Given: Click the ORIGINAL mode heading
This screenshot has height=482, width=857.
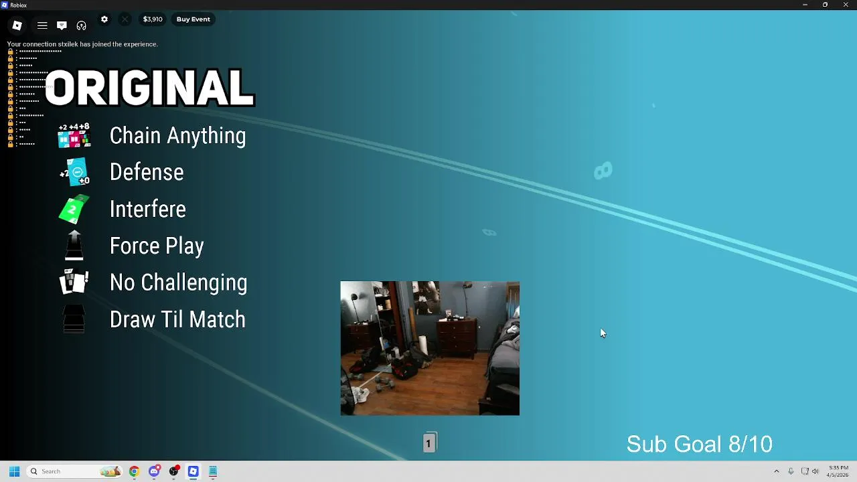Looking at the screenshot, I should point(149,88).
